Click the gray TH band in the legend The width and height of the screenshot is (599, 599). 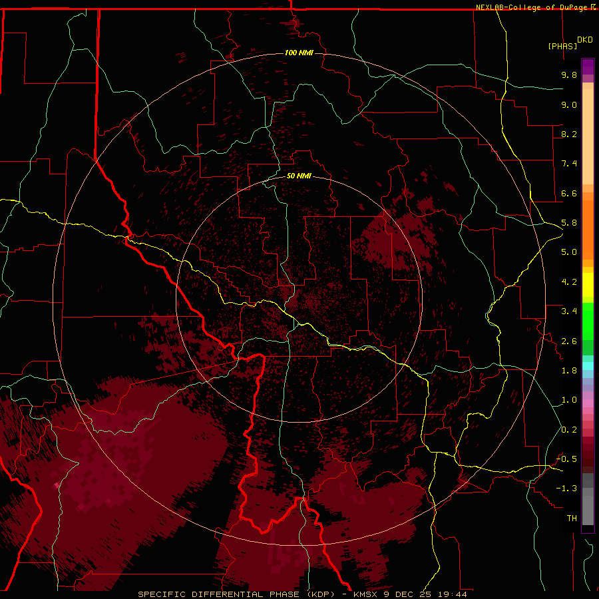click(x=588, y=510)
